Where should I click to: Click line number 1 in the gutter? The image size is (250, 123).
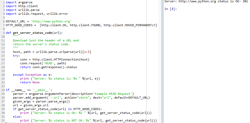click(x=4, y=2)
